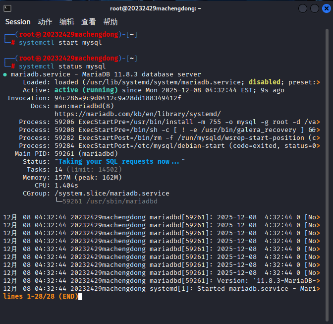Click Process 59208 galera_recovery line

click(x=169, y=130)
